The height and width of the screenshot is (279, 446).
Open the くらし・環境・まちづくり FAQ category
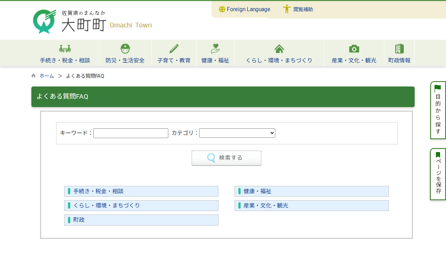point(106,206)
